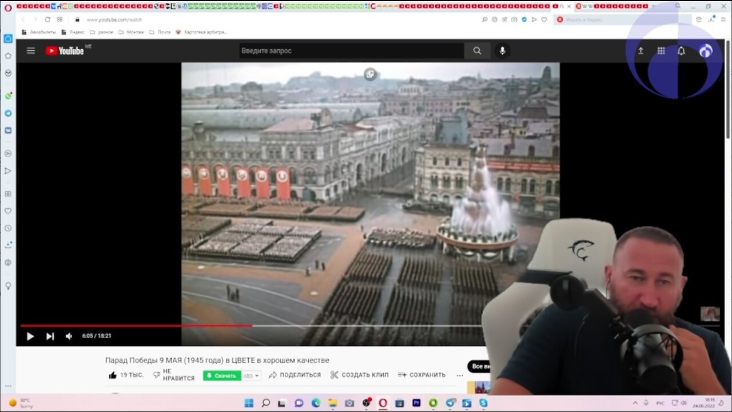Search tabs with magnifier in tab bar
The height and width of the screenshot is (412, 732).
(678, 6)
